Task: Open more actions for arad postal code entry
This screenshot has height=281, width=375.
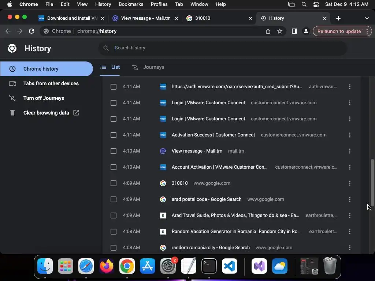Action: (350, 199)
